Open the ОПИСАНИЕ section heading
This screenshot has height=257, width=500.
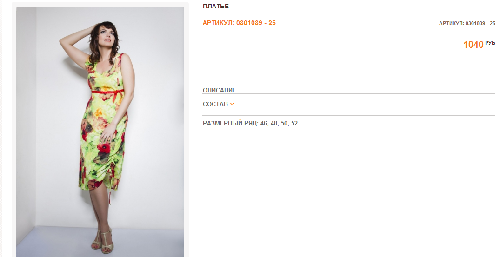click(220, 90)
